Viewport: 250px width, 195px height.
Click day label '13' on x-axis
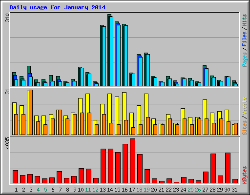point(103,190)
